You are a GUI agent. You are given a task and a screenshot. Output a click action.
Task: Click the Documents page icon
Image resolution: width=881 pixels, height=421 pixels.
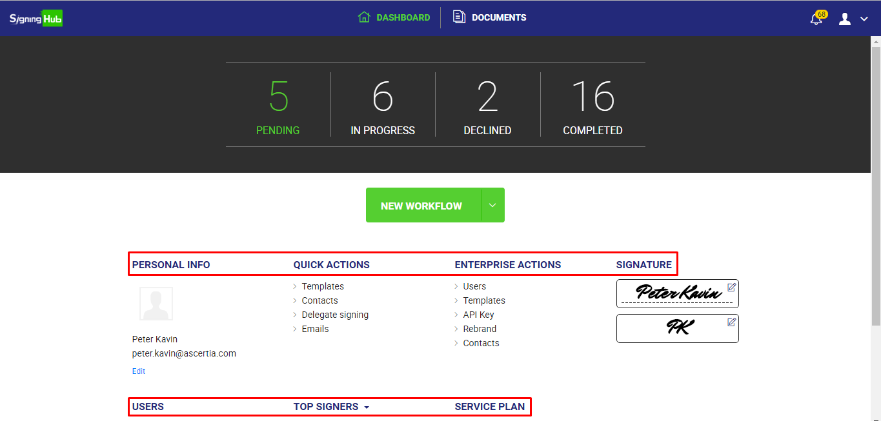coord(459,17)
